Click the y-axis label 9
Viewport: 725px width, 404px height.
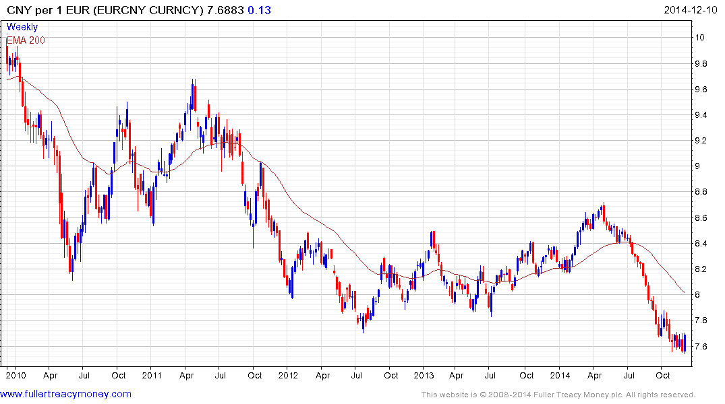[698, 166]
